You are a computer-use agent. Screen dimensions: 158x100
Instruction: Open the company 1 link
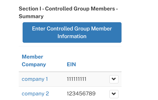35,79
